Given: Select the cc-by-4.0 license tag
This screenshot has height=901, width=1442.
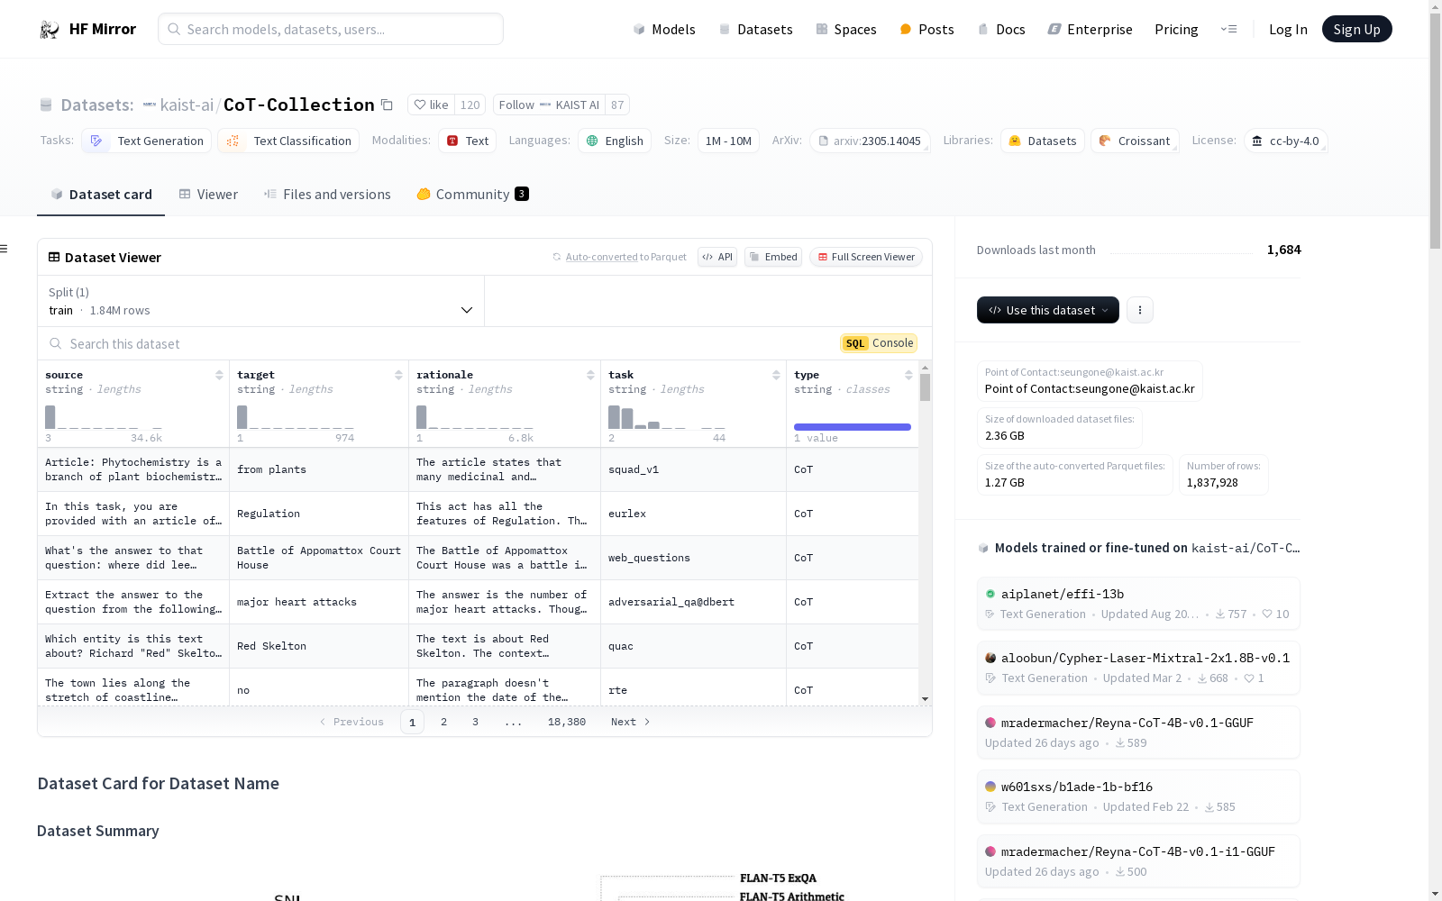Looking at the screenshot, I should pyautogui.click(x=1285, y=141).
